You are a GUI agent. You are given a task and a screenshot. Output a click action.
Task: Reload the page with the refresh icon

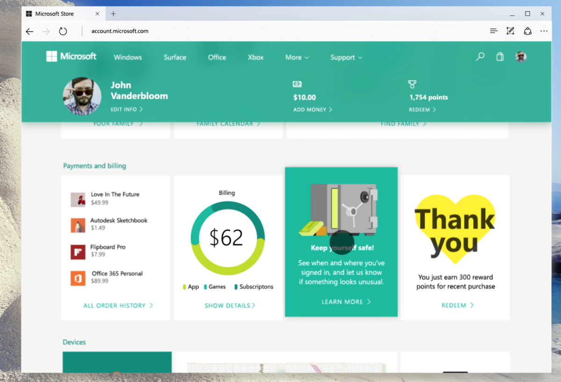point(63,31)
